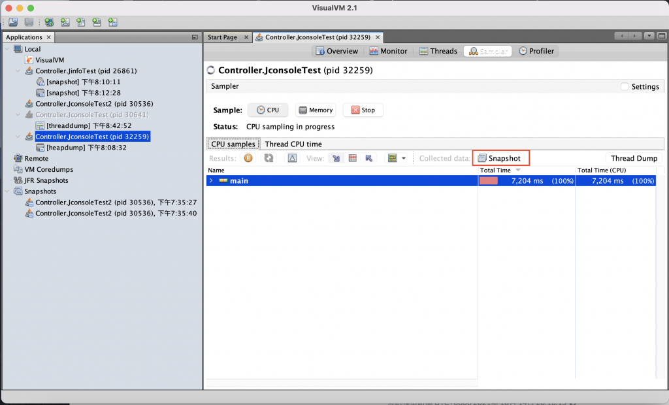Select VM Coredumps node
This screenshot has width=669, height=405.
(48, 170)
